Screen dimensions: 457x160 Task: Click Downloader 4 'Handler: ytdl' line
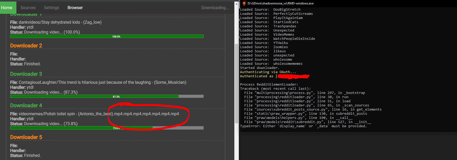pos(22,119)
